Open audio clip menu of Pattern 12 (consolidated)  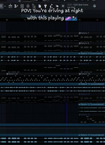click(79, 105)
